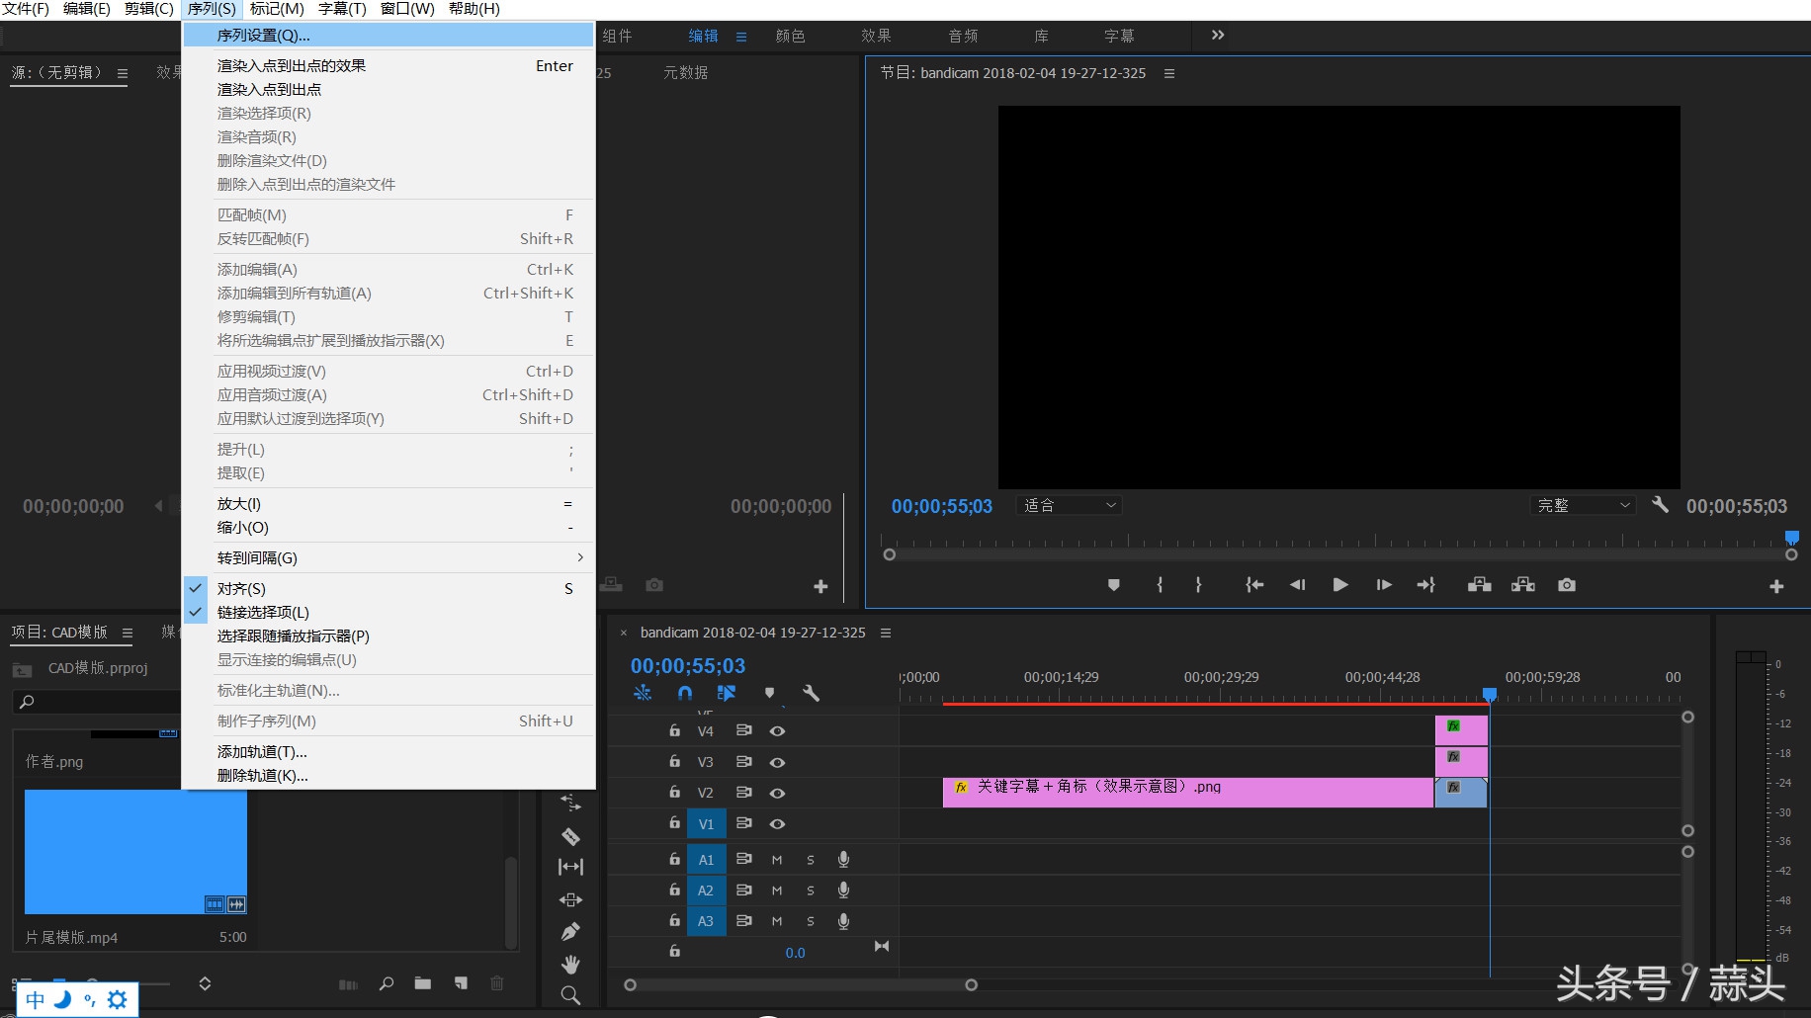
Task: Toggle lock on track V4
Action: [674, 731]
